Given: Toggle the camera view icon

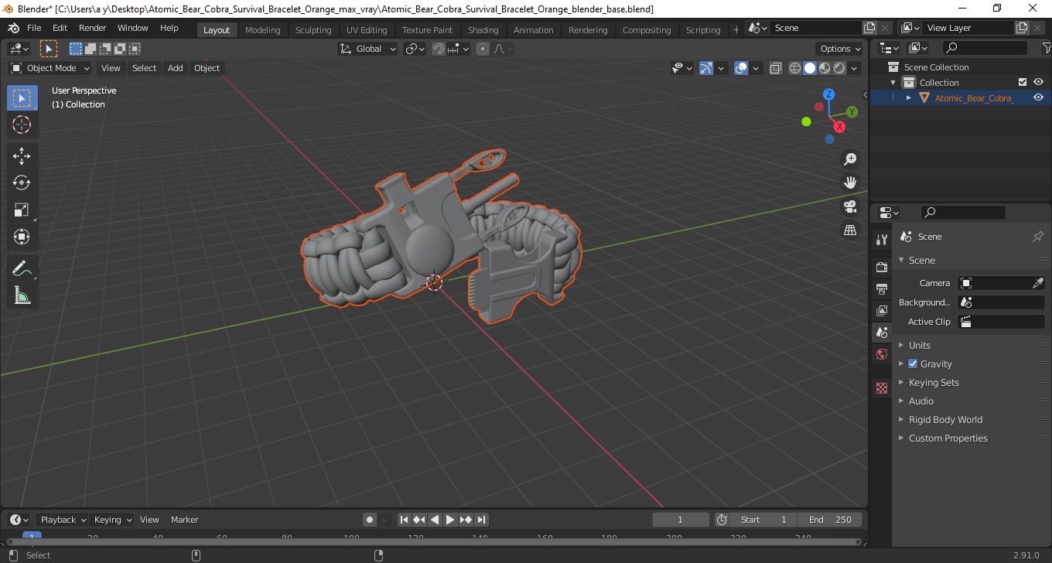Looking at the screenshot, I should point(850,206).
